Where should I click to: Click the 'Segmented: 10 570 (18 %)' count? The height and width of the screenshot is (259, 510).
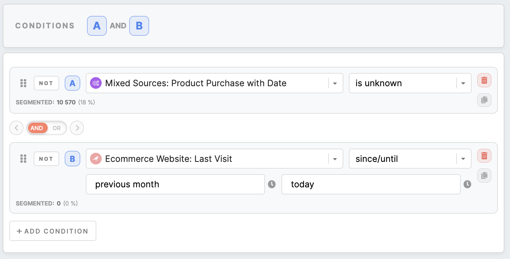(x=55, y=103)
